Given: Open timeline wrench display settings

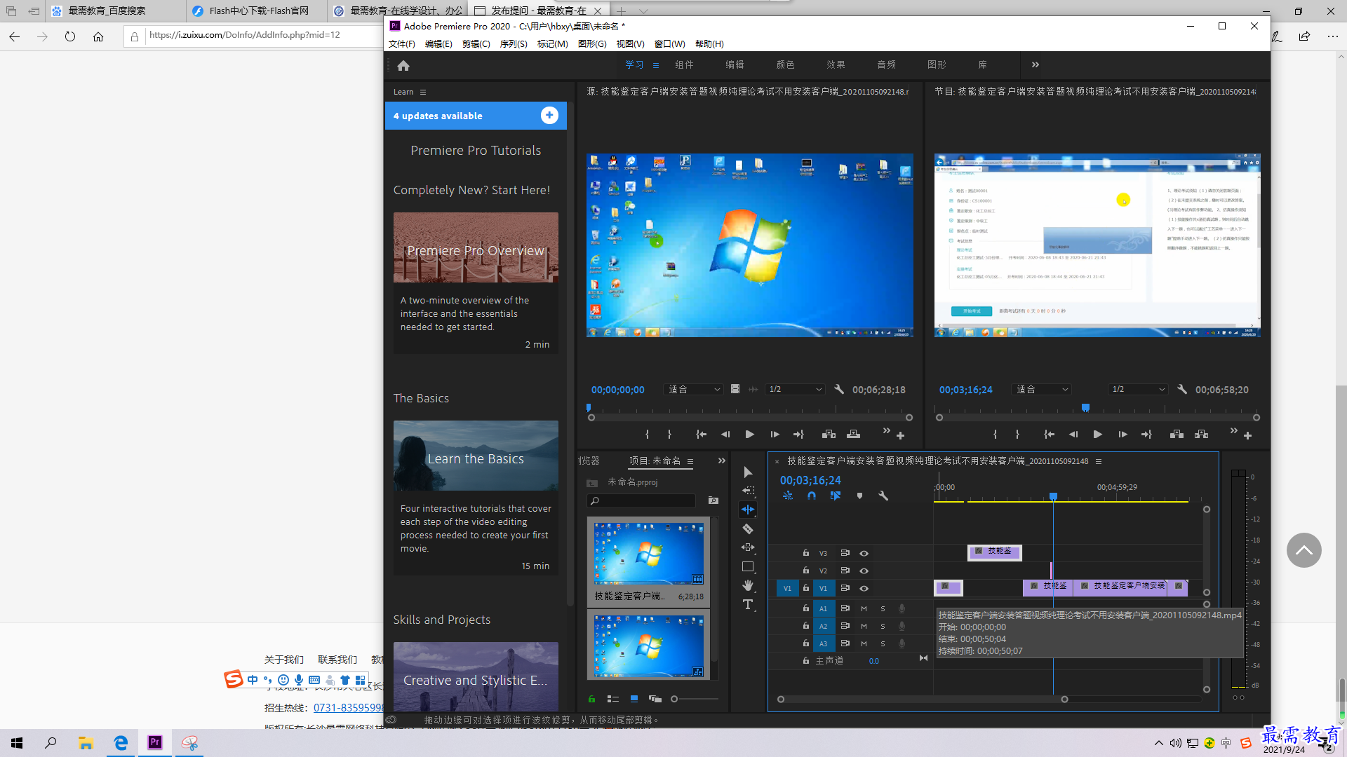Looking at the screenshot, I should tap(883, 496).
